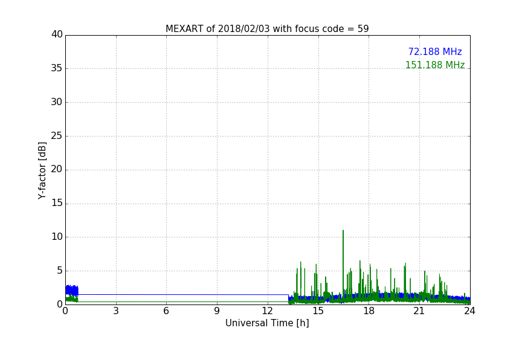The height and width of the screenshot is (348, 522).
Task: Click the y-axis tick label 20
Action: click(57, 169)
